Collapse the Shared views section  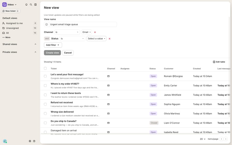pyautogui.click(x=35, y=44)
